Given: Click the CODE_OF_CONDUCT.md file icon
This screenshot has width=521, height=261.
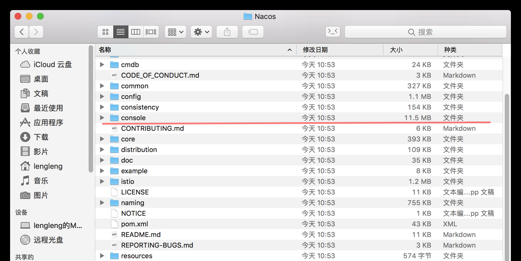Looking at the screenshot, I should [x=114, y=75].
